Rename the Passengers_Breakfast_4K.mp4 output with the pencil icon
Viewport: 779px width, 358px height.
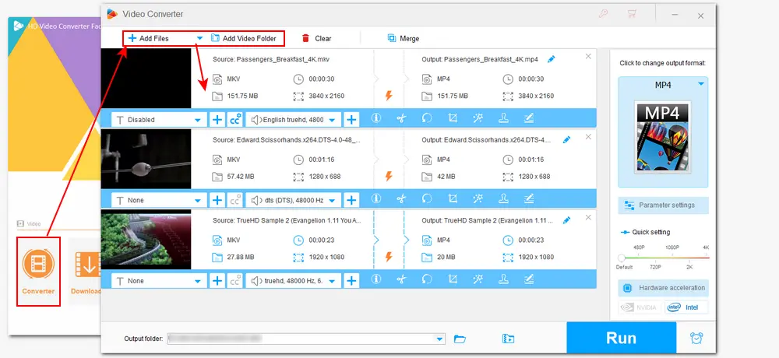pyautogui.click(x=552, y=59)
